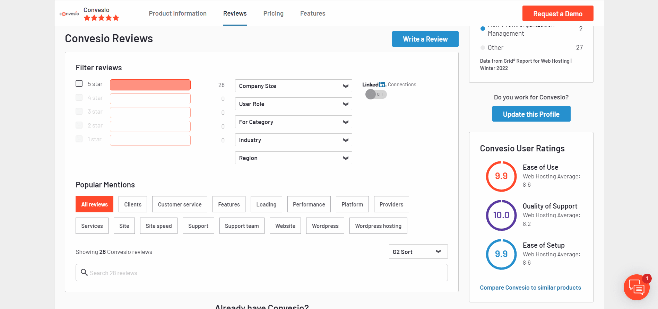Filter by Customer service mention

tap(180, 204)
